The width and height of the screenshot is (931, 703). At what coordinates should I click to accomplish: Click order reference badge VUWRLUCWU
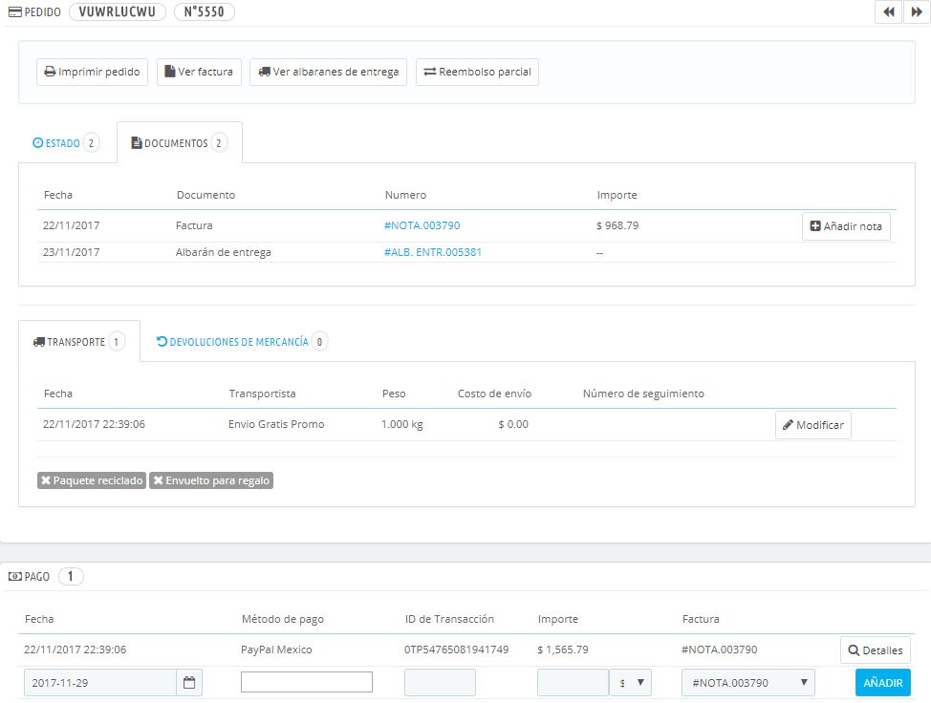point(117,11)
